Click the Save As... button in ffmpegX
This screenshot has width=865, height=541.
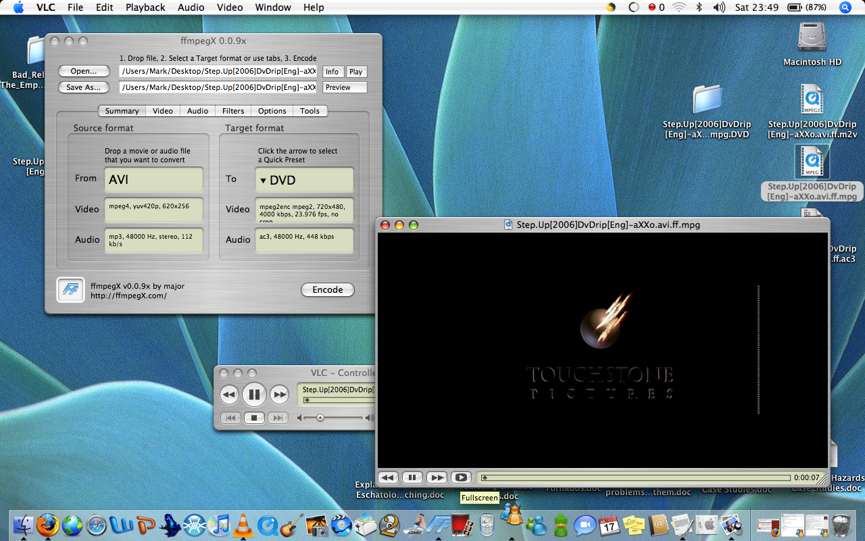(x=84, y=87)
